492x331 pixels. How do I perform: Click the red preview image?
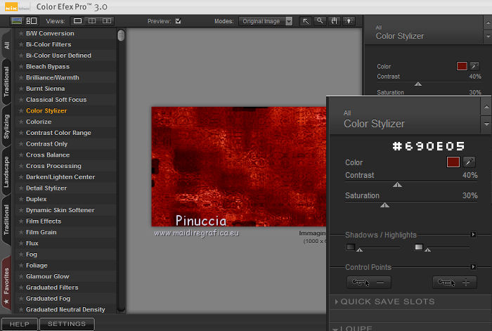point(239,167)
